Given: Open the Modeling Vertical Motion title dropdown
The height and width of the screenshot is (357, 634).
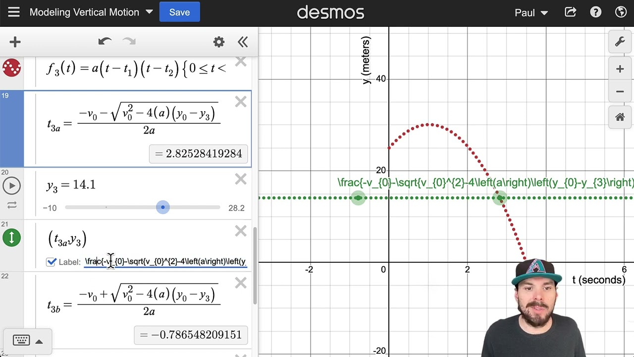Looking at the screenshot, I should click(92, 12).
